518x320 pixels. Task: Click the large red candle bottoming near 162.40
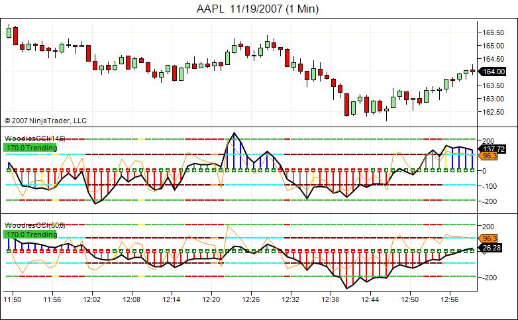(346, 105)
